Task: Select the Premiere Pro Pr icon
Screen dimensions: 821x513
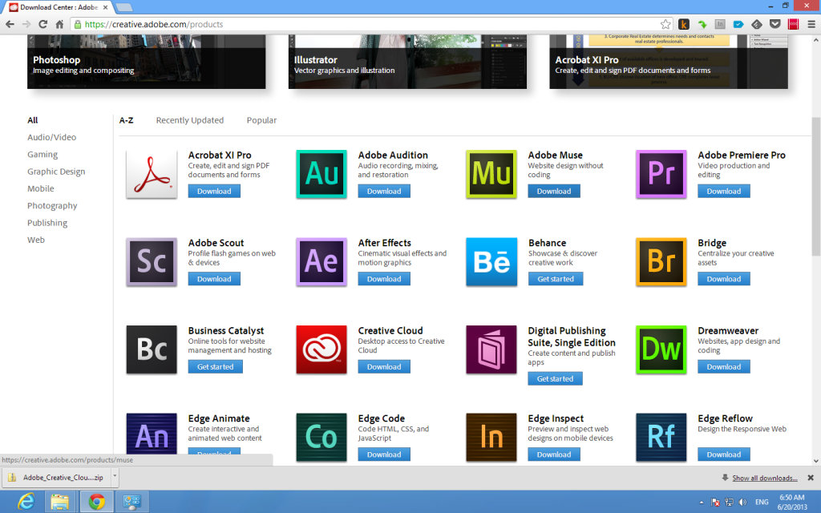Action: coord(661,174)
